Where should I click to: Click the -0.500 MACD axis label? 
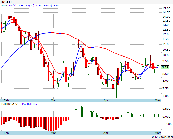[166, 124]
